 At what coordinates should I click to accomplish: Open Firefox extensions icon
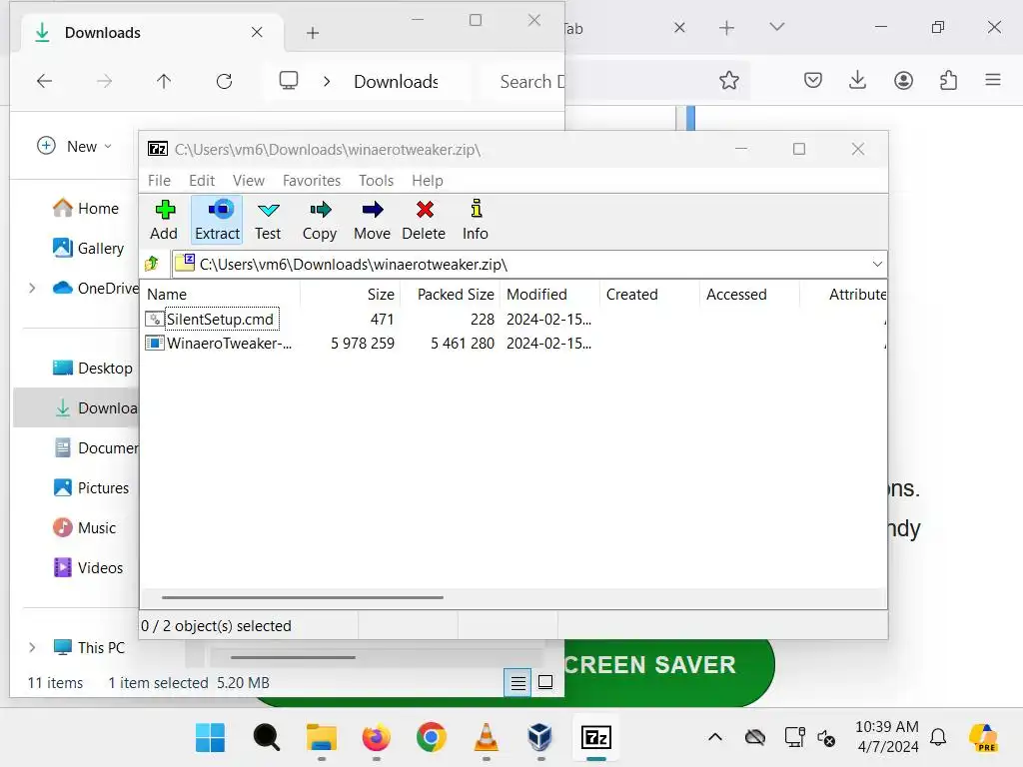click(948, 80)
